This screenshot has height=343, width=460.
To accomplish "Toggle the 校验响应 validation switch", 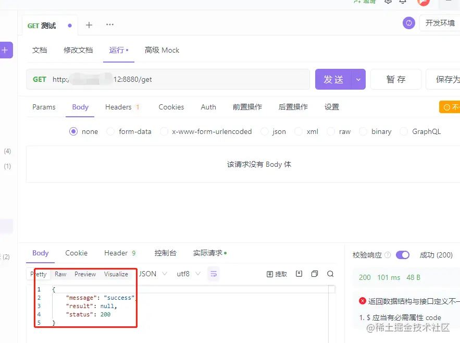I will point(403,255).
